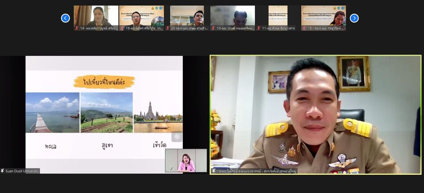Click the sea photo on shared slide
Screen dimensions: 424x193
point(52,113)
